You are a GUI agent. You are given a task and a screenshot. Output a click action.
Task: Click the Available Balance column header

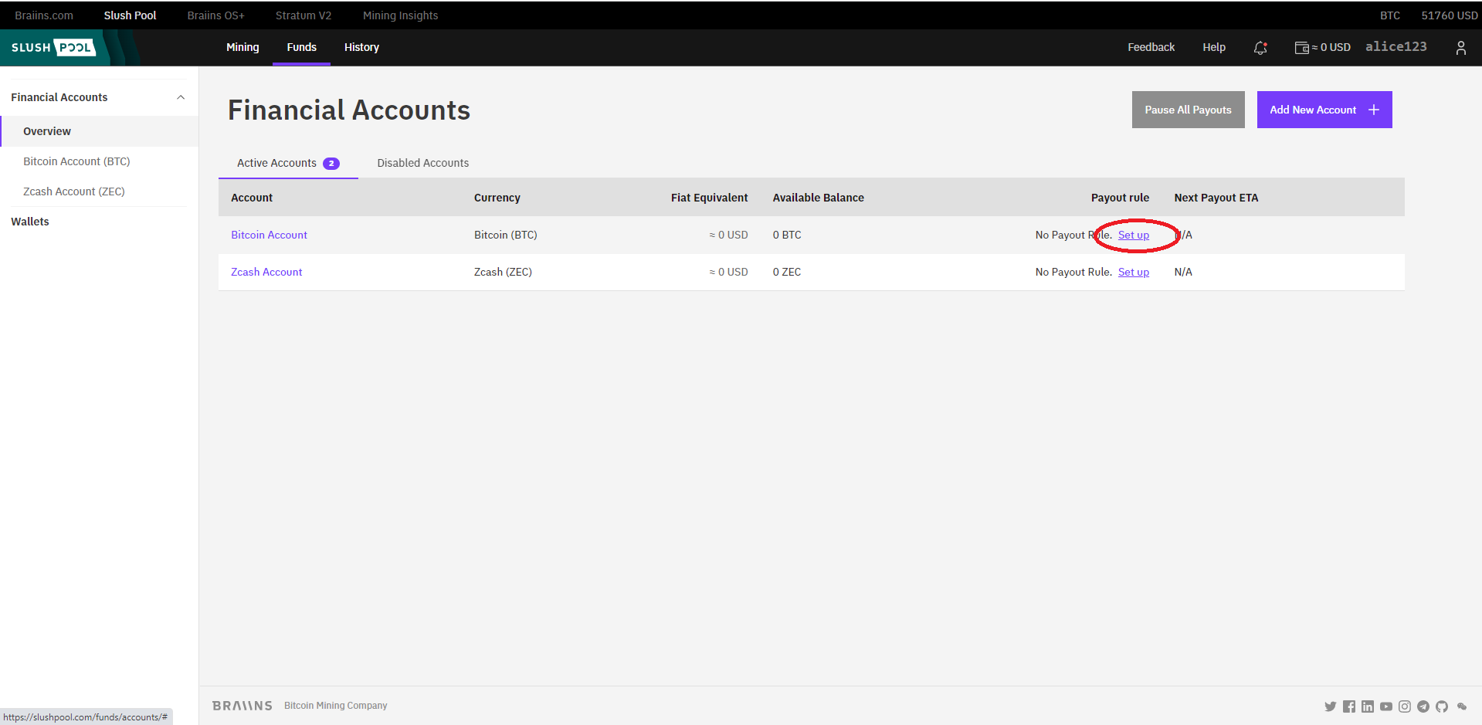click(819, 198)
